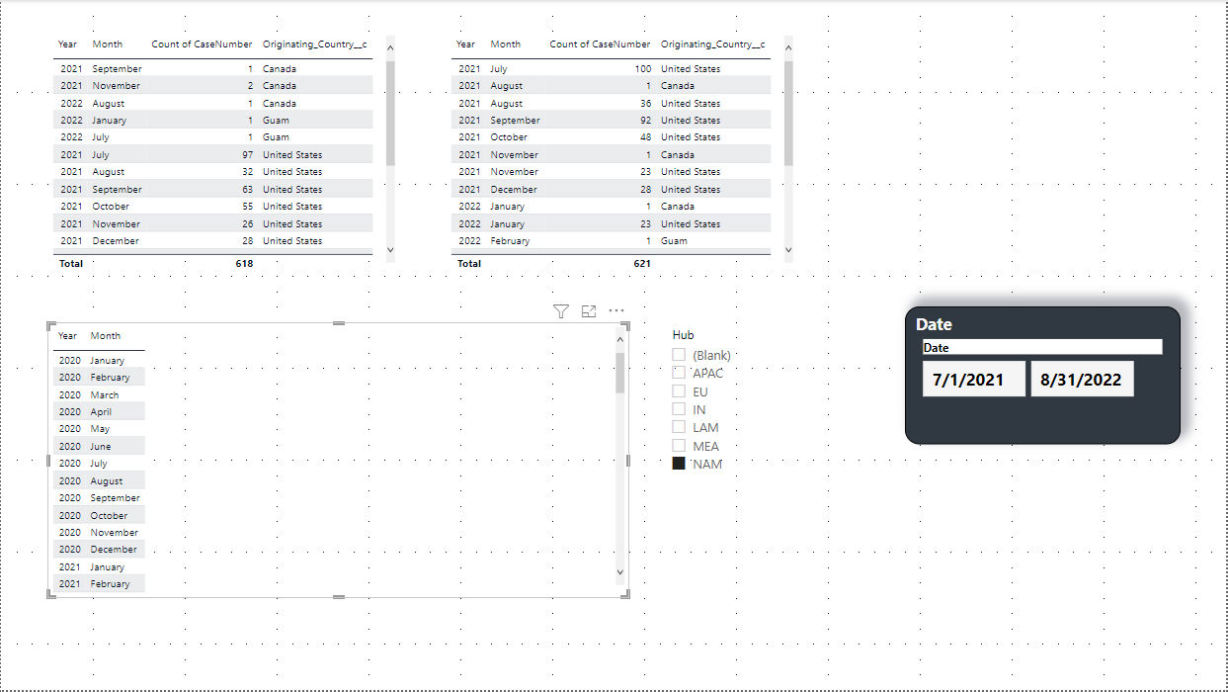Click the end date field 8/31/2022
This screenshot has width=1228, height=692.
pyautogui.click(x=1082, y=379)
